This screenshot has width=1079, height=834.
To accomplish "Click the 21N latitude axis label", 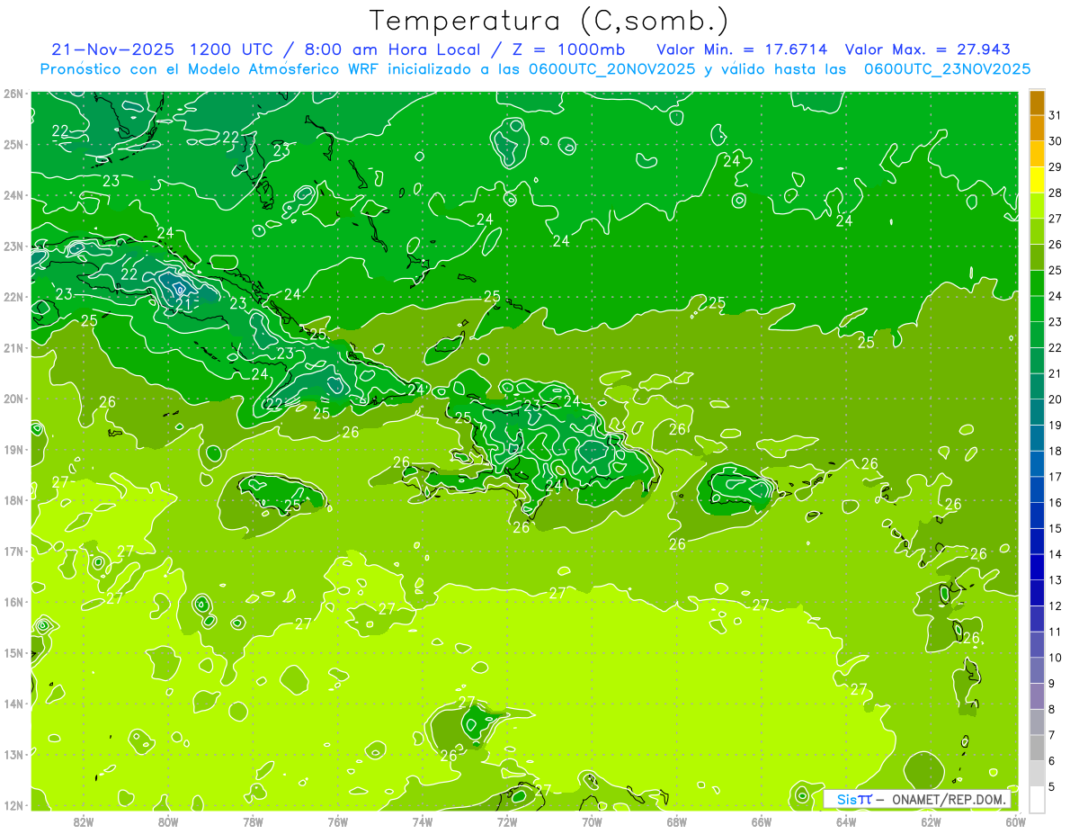I will pyautogui.click(x=13, y=347).
